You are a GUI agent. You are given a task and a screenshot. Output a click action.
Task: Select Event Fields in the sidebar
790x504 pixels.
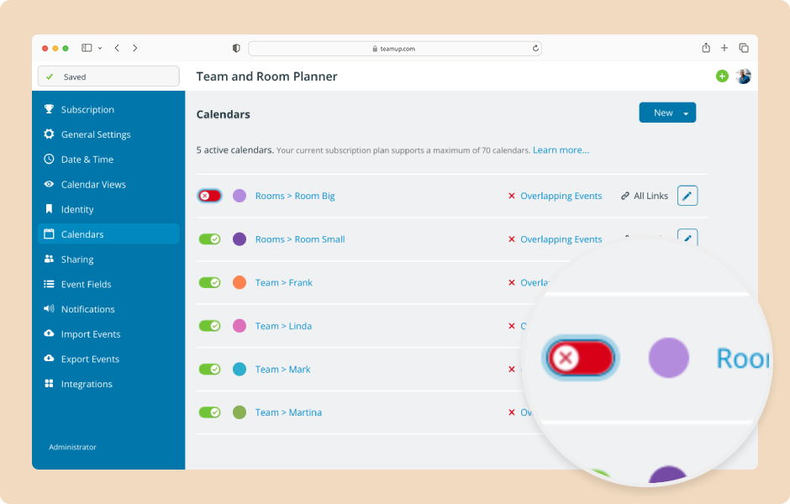click(86, 284)
